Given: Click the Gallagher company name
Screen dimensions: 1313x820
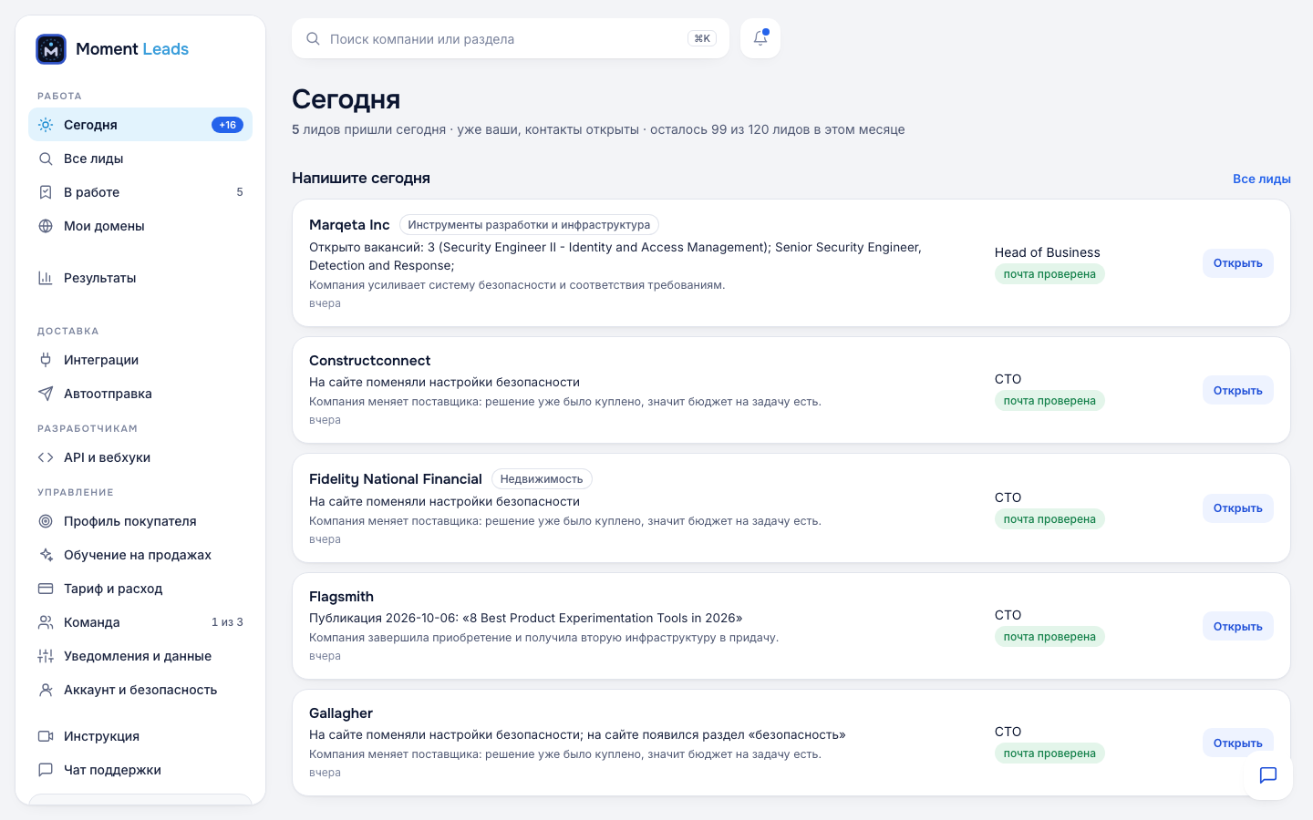Looking at the screenshot, I should point(341,713).
